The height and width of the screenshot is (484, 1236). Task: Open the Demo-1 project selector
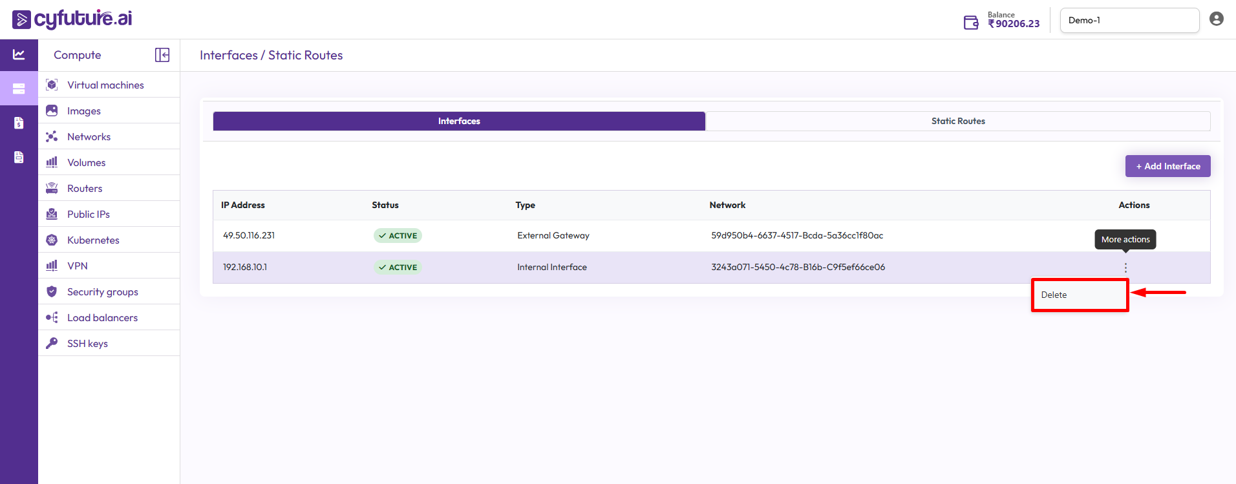coord(1129,20)
